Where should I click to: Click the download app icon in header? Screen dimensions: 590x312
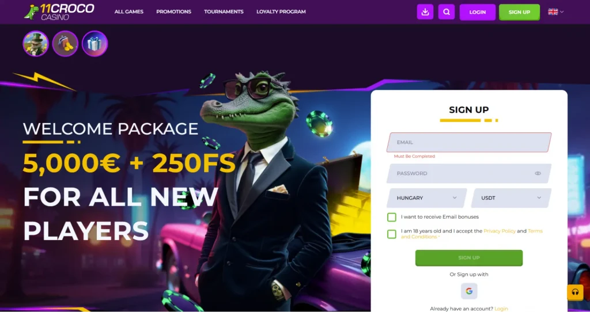click(x=425, y=12)
